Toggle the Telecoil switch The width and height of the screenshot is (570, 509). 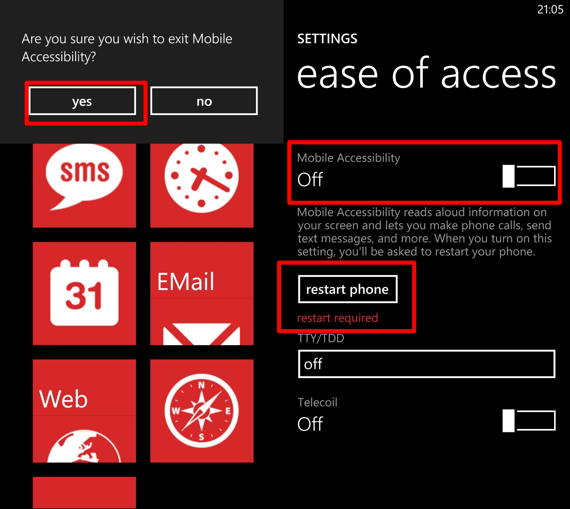[529, 421]
